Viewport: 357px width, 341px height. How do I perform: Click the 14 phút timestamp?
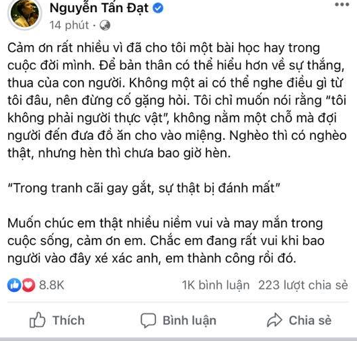point(69,25)
